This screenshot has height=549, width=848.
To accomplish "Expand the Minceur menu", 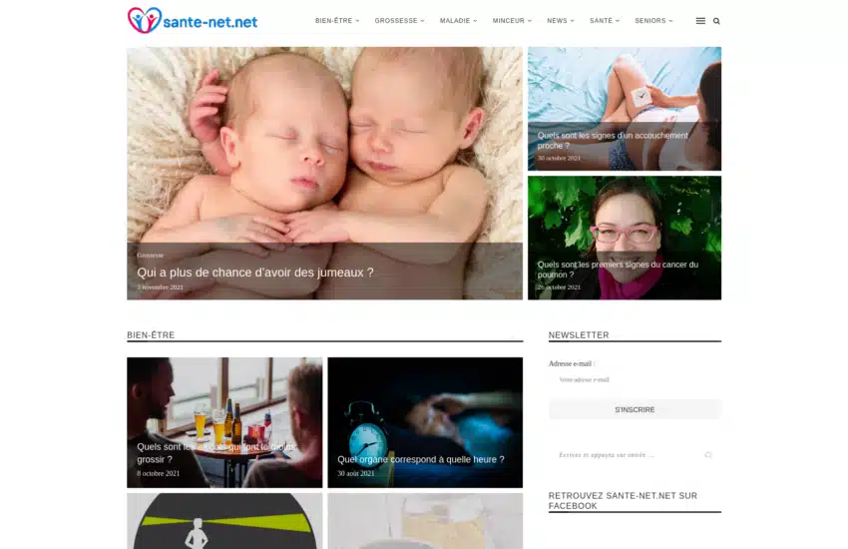I will click(512, 21).
